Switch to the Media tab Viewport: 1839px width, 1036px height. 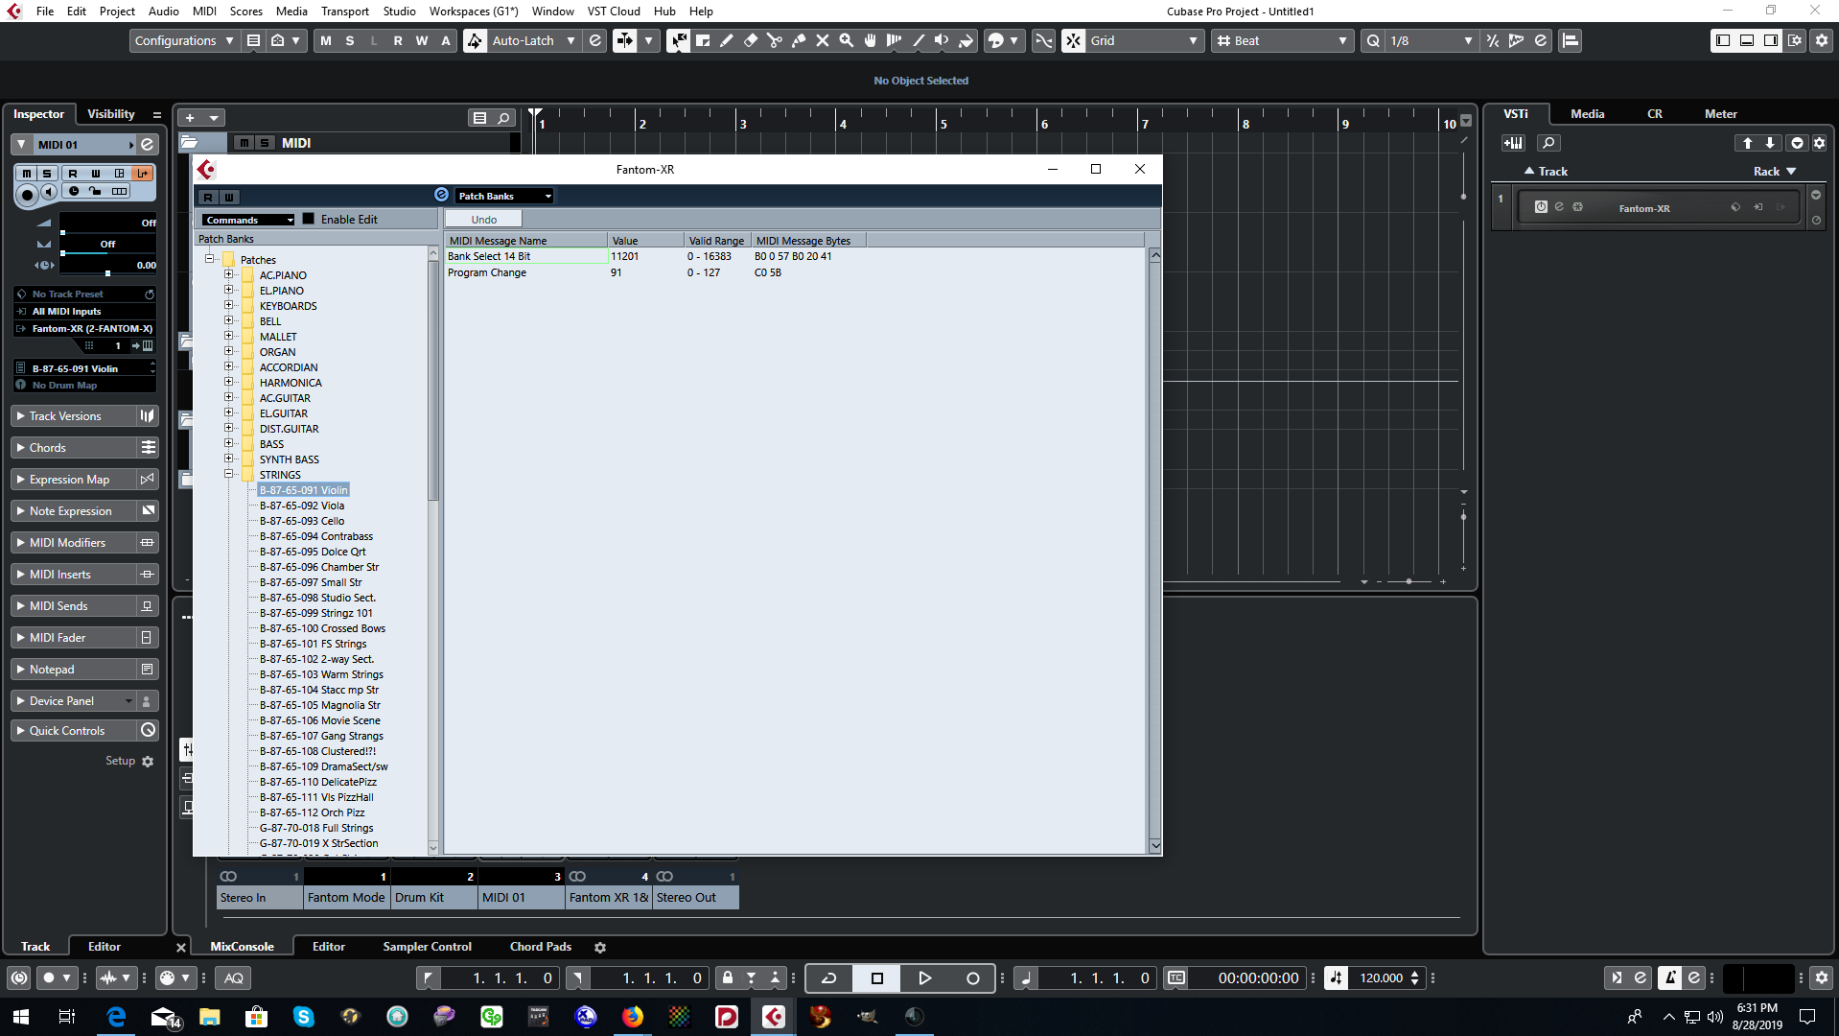[1587, 113]
